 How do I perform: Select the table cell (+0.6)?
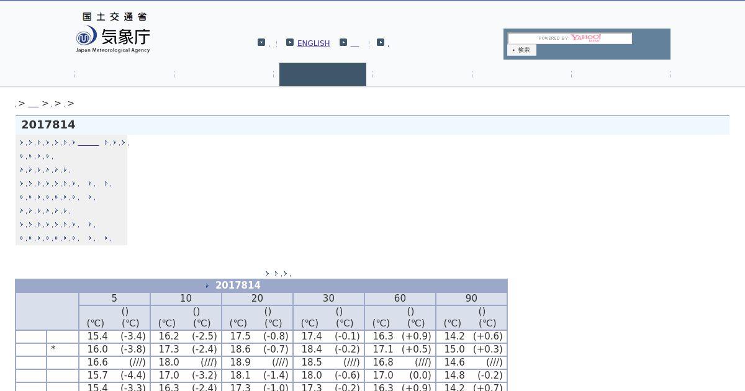coord(487,336)
